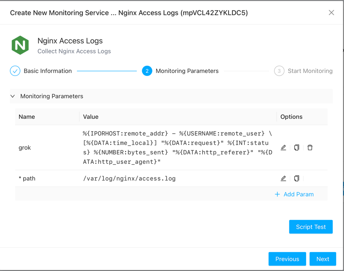The height and width of the screenshot is (271, 344).
Task: Run the Script Test button
Action: point(311,227)
